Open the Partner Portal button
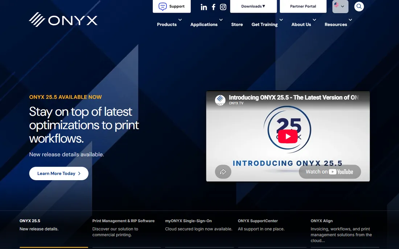This screenshot has height=249, width=399. click(303, 7)
